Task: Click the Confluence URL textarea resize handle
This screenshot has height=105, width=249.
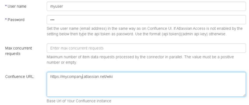Action: [x=244, y=95]
